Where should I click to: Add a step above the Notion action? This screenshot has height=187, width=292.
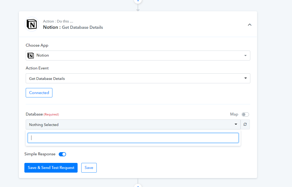[x=138, y=1]
